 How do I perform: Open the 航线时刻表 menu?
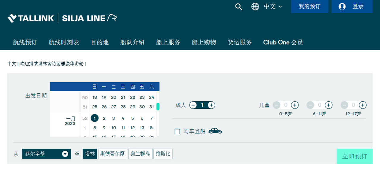(x=64, y=42)
